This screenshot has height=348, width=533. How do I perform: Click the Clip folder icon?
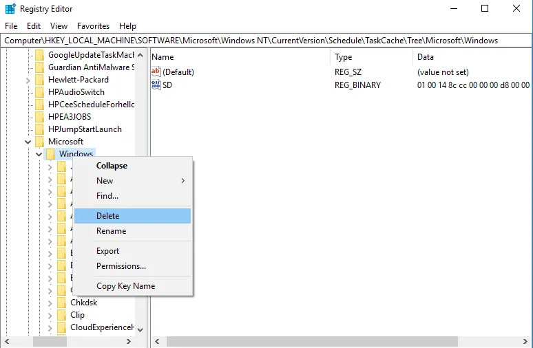[x=61, y=315]
